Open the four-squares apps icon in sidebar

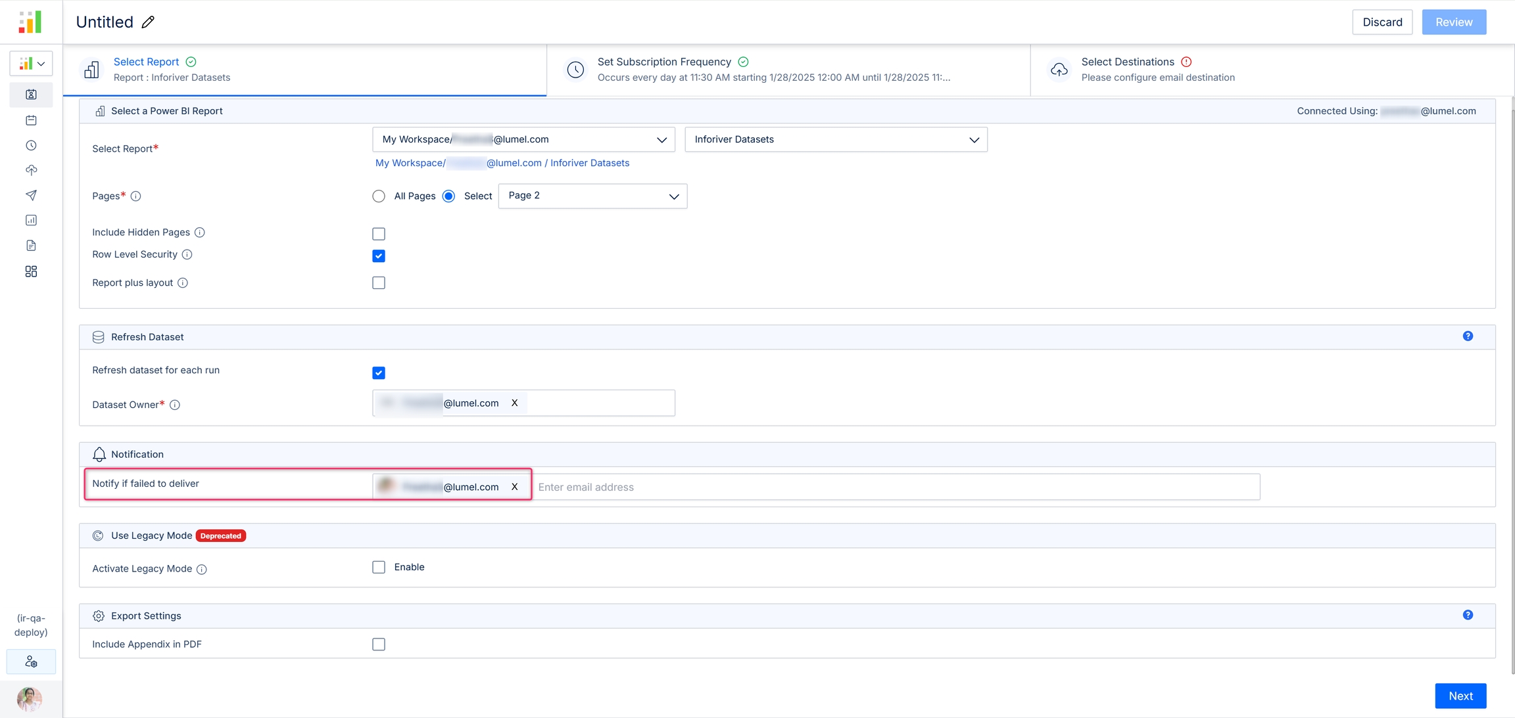[31, 271]
